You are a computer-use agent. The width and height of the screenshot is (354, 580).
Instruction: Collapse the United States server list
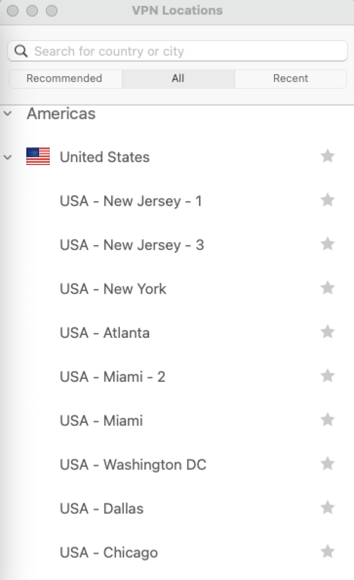click(x=8, y=157)
